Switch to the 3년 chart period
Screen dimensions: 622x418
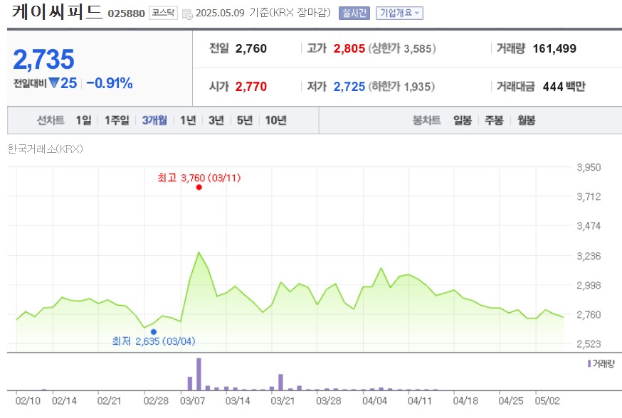tap(216, 120)
